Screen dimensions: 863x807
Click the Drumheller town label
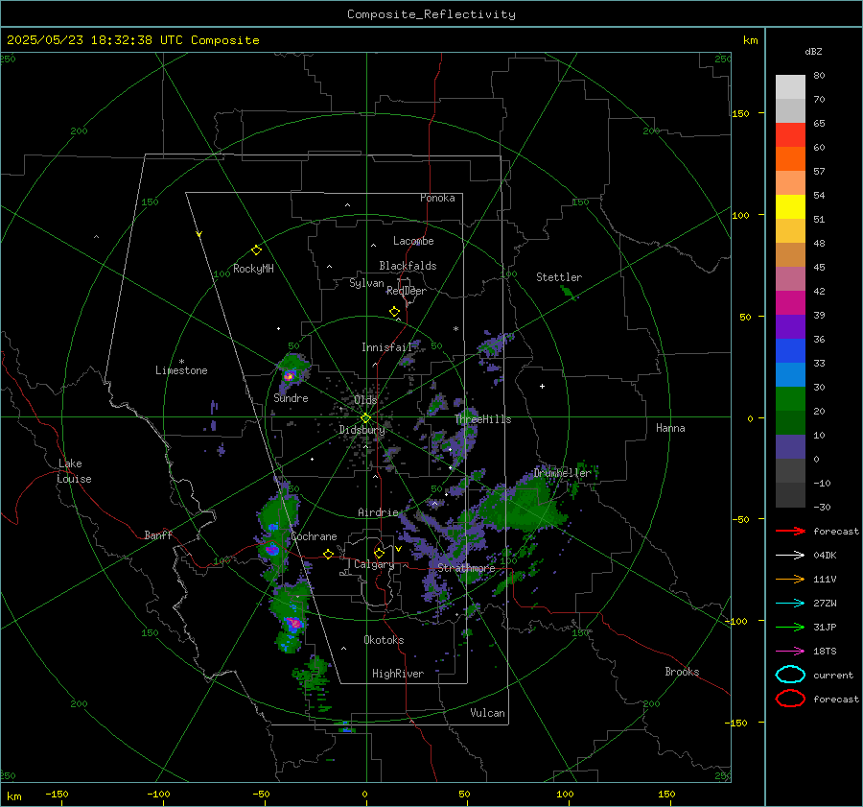point(562,473)
